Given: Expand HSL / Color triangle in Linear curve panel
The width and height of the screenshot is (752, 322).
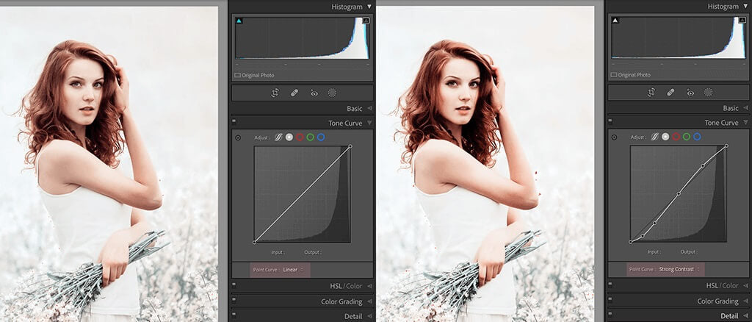Looking at the screenshot, I should 369,286.
